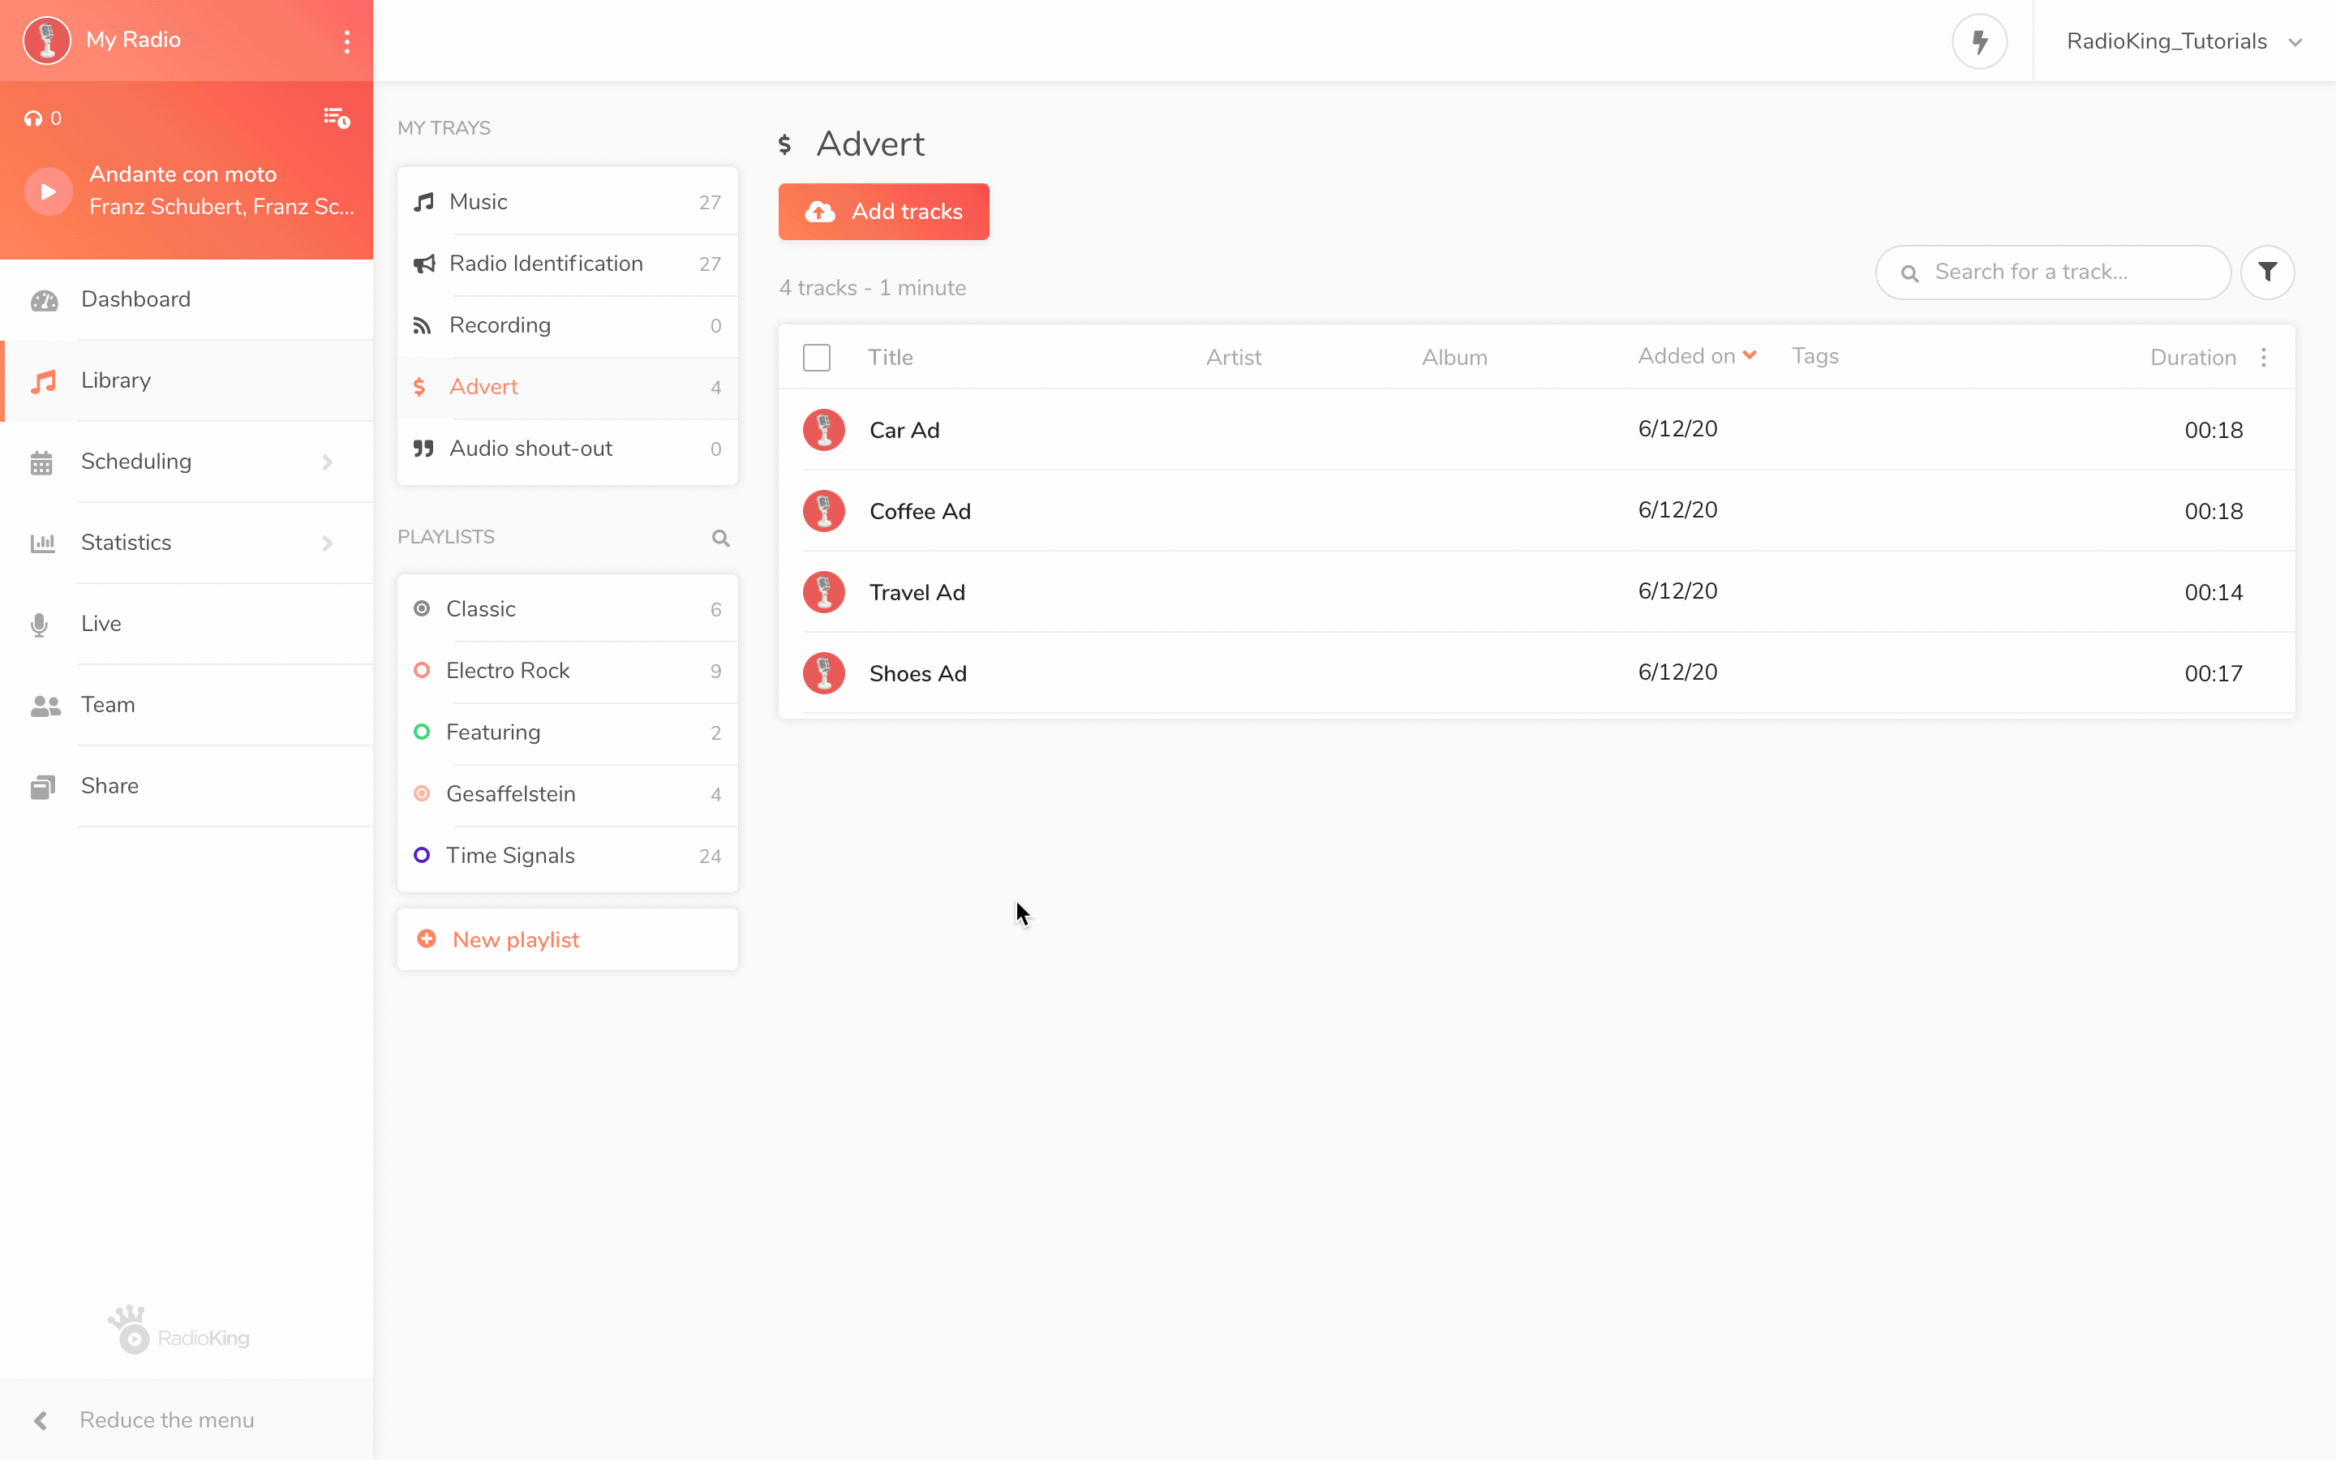Click the Car Ad cover thumbnail
Image resolution: width=2336 pixels, height=1460 pixels.
(823, 431)
